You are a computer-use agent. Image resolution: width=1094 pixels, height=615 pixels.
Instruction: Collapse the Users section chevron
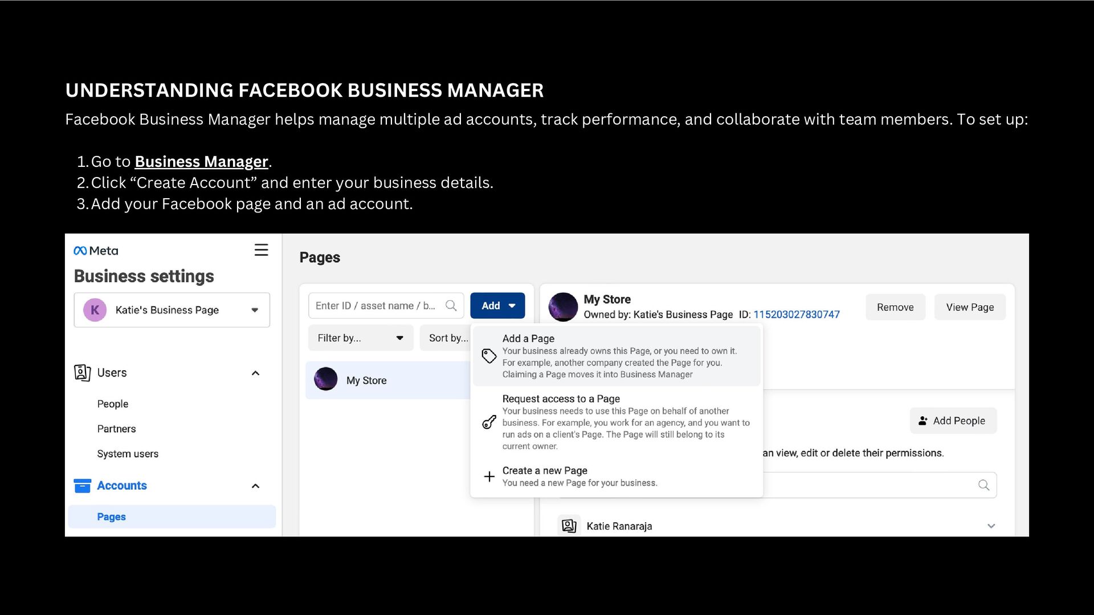tap(255, 373)
